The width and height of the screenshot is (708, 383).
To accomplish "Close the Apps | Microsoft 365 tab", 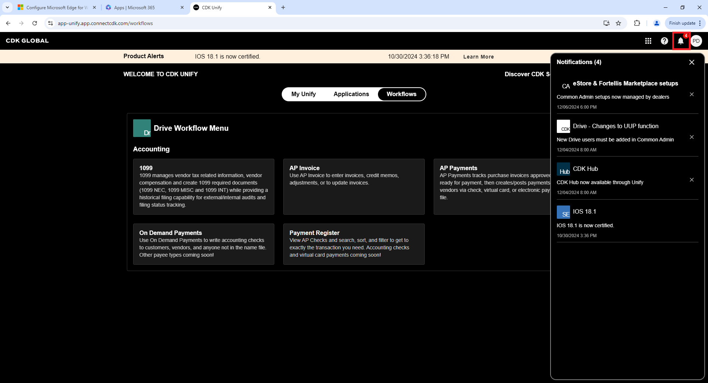I will pyautogui.click(x=182, y=7).
